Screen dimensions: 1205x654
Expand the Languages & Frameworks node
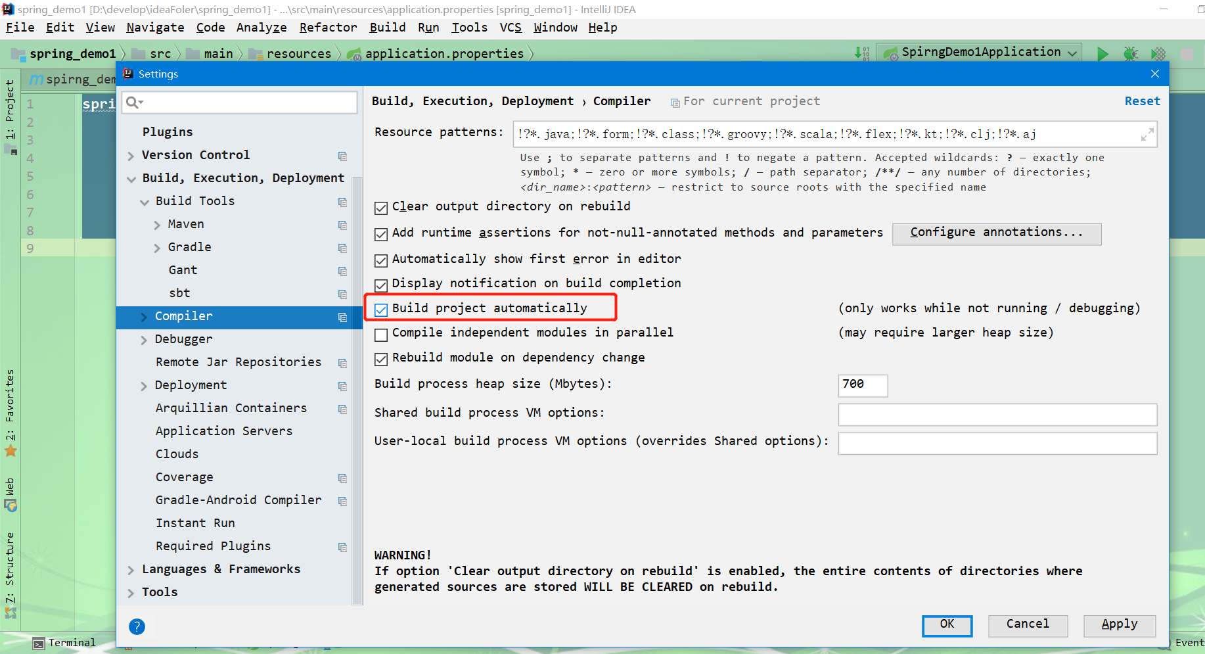(x=131, y=570)
